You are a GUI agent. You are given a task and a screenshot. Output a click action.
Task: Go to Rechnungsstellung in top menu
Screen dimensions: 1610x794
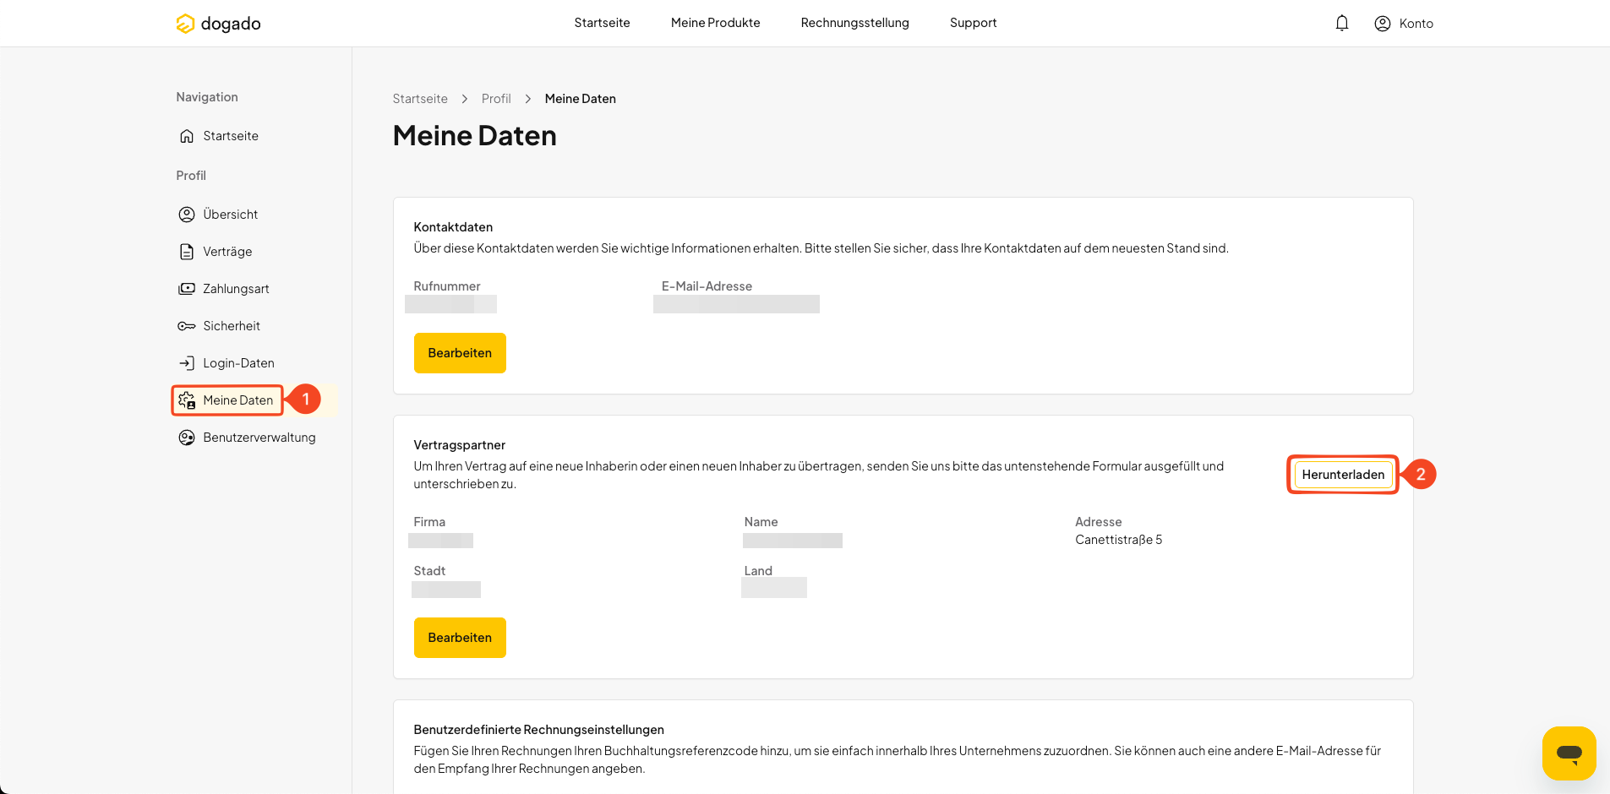(854, 23)
